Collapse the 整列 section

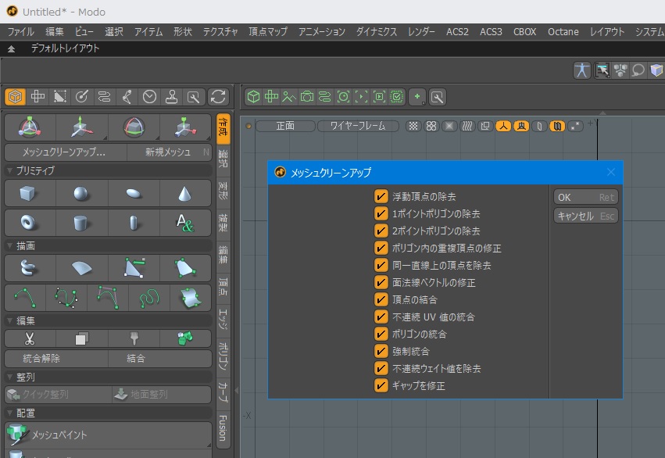point(9,377)
